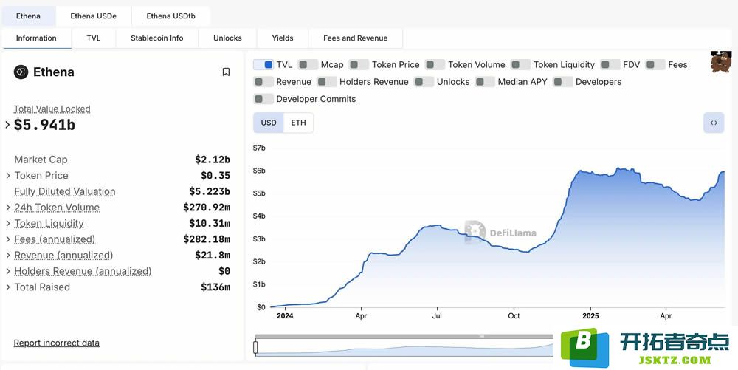Enable the Mcap chart series

(x=308, y=64)
